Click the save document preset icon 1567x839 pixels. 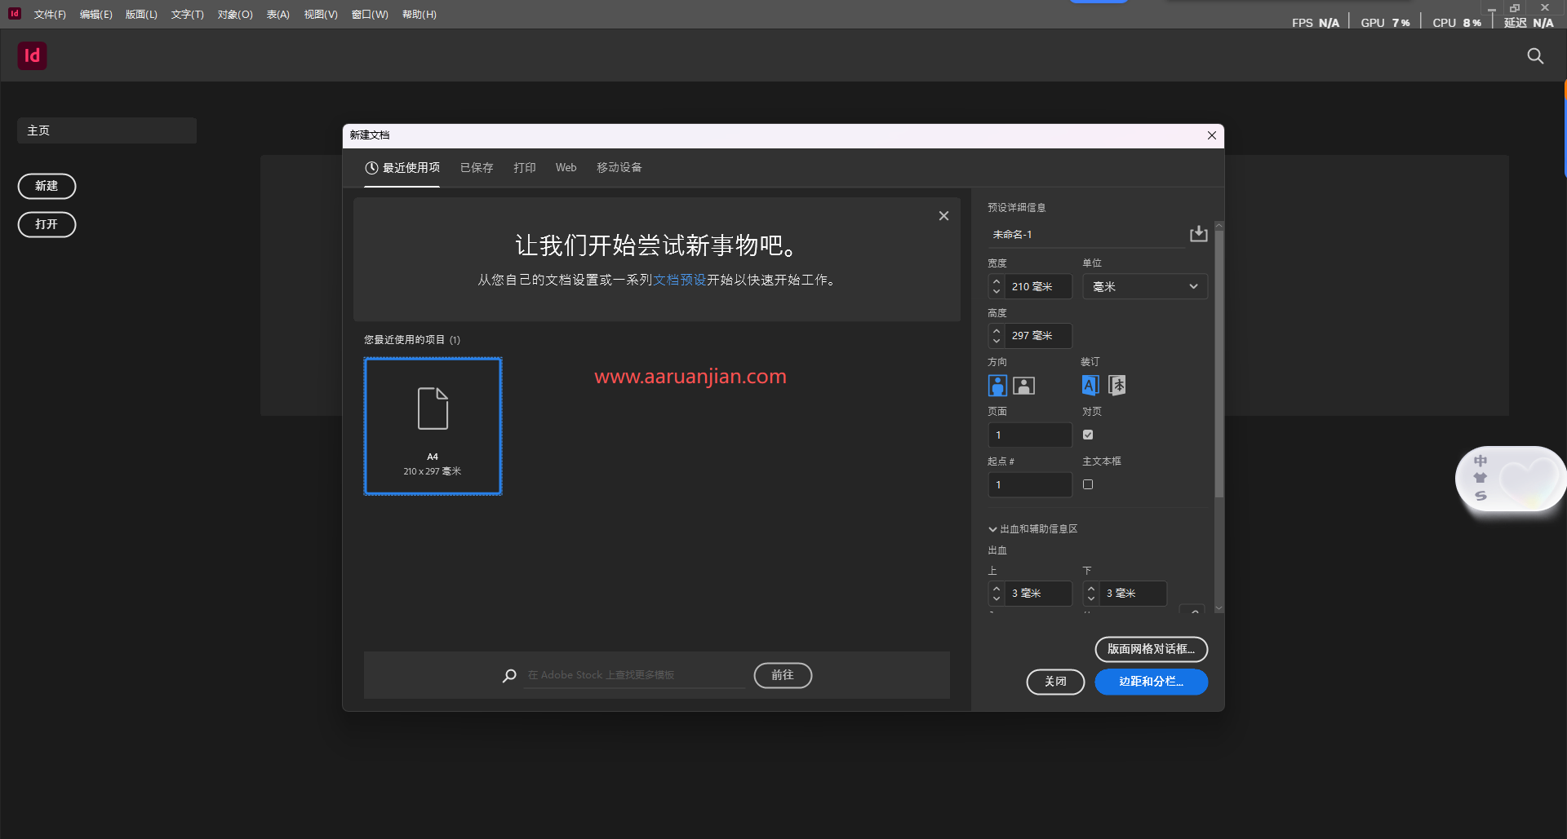pyautogui.click(x=1198, y=233)
